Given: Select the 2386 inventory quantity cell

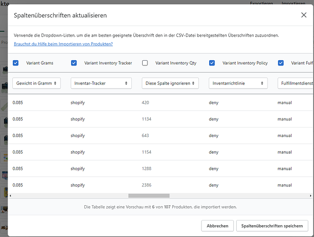Looking at the screenshot, I should 147,185.
